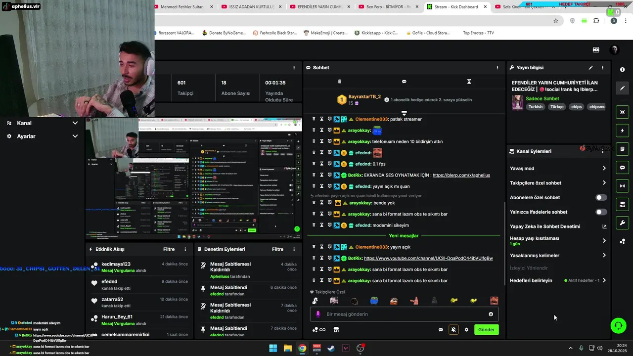This screenshot has width=633, height=356.
Task: Select the pencil icon in right sidebar
Action: [623, 88]
